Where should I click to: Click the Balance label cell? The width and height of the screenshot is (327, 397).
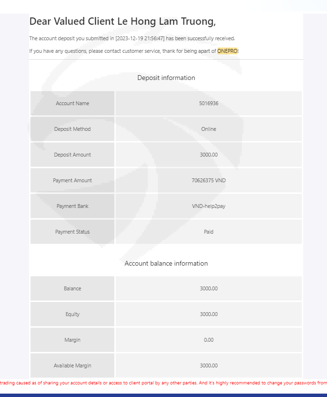(73, 288)
